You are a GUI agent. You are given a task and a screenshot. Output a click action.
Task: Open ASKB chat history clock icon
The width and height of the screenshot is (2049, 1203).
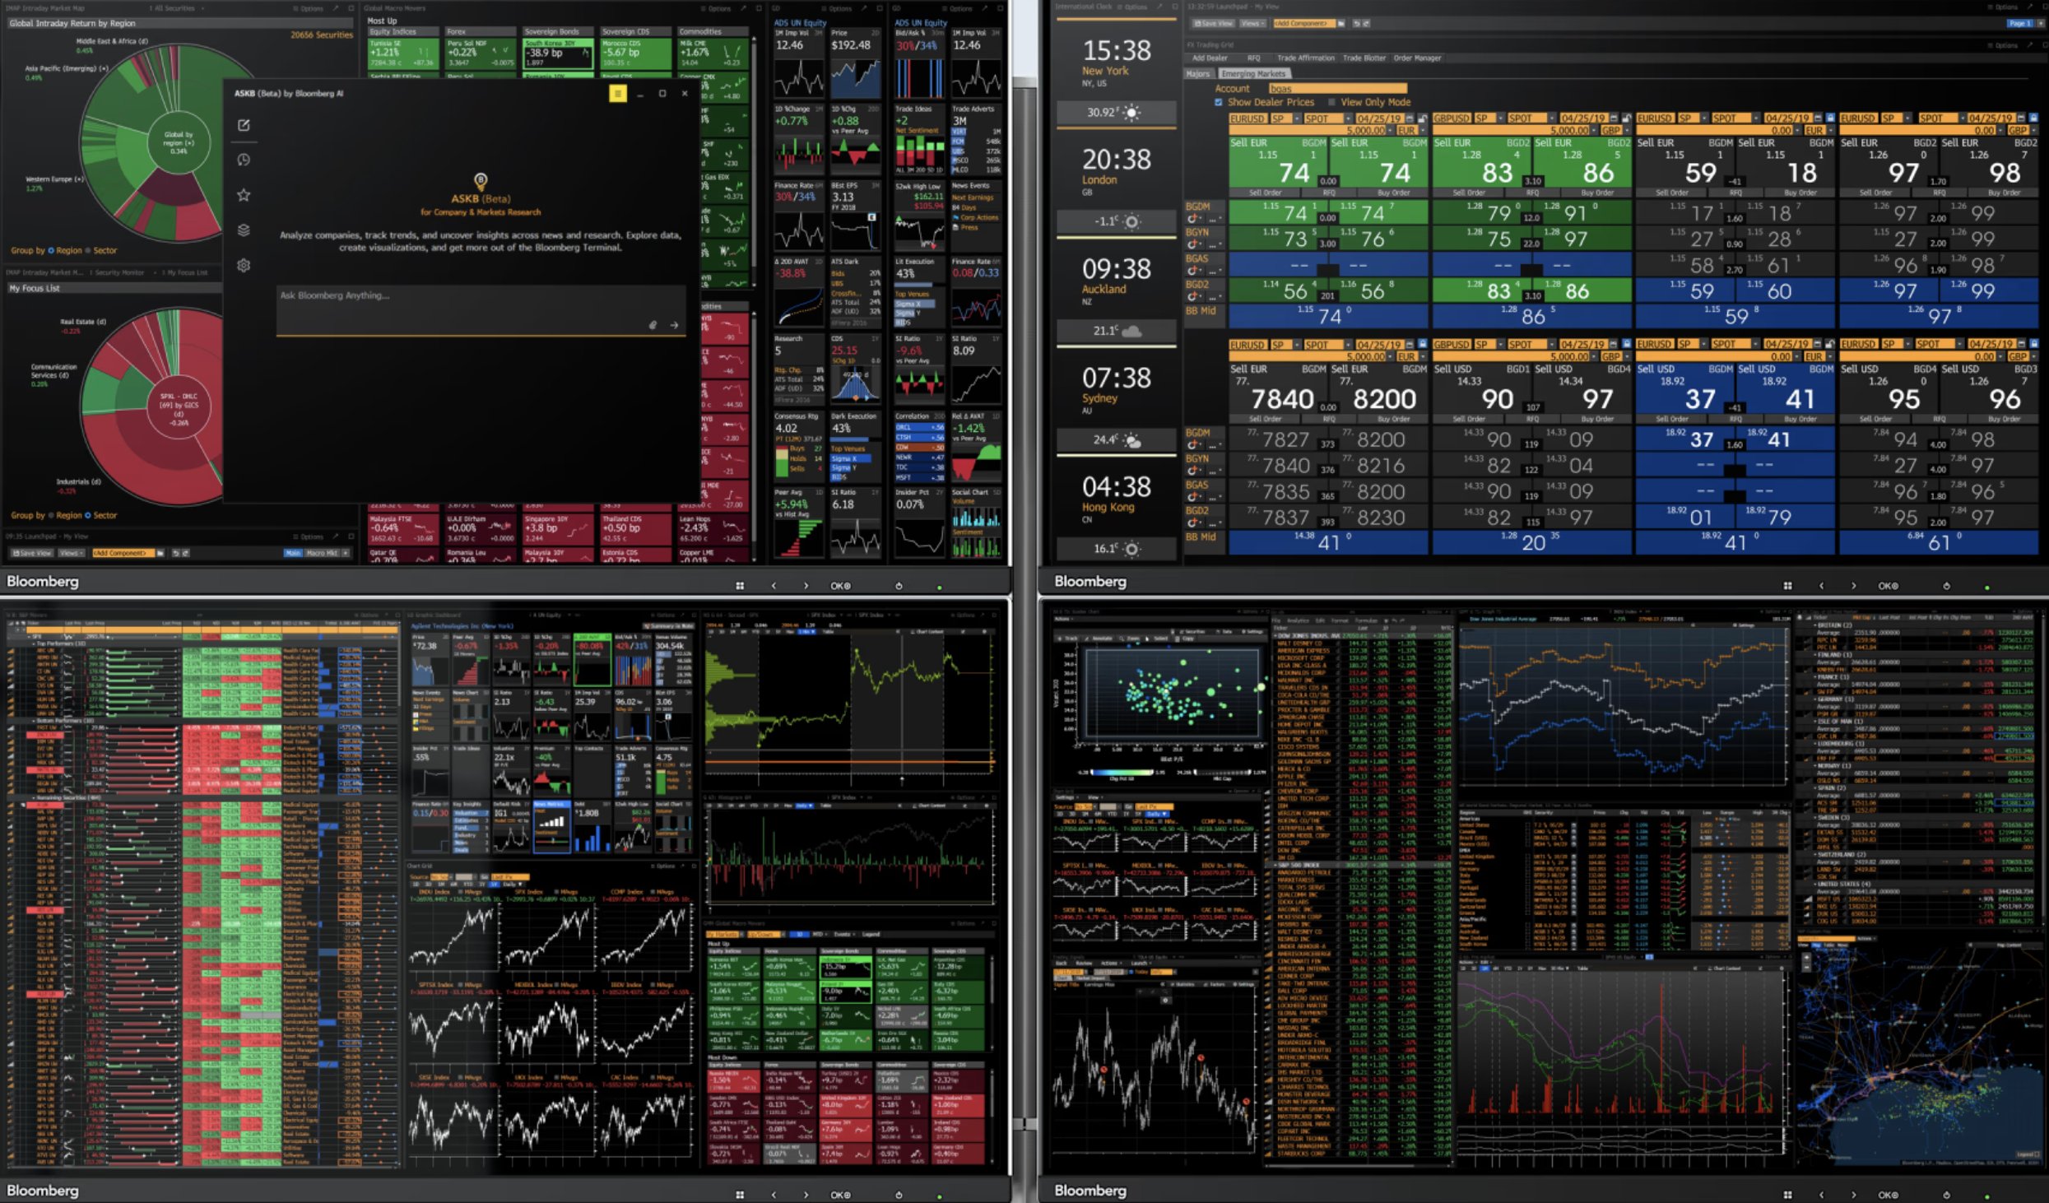tap(244, 160)
